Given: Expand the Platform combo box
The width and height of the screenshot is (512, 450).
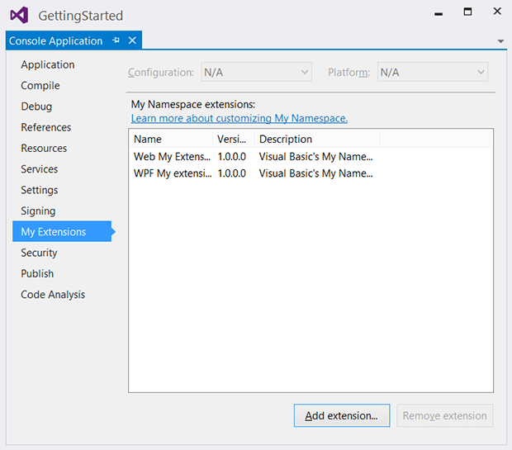Looking at the screenshot, I should pos(433,72).
